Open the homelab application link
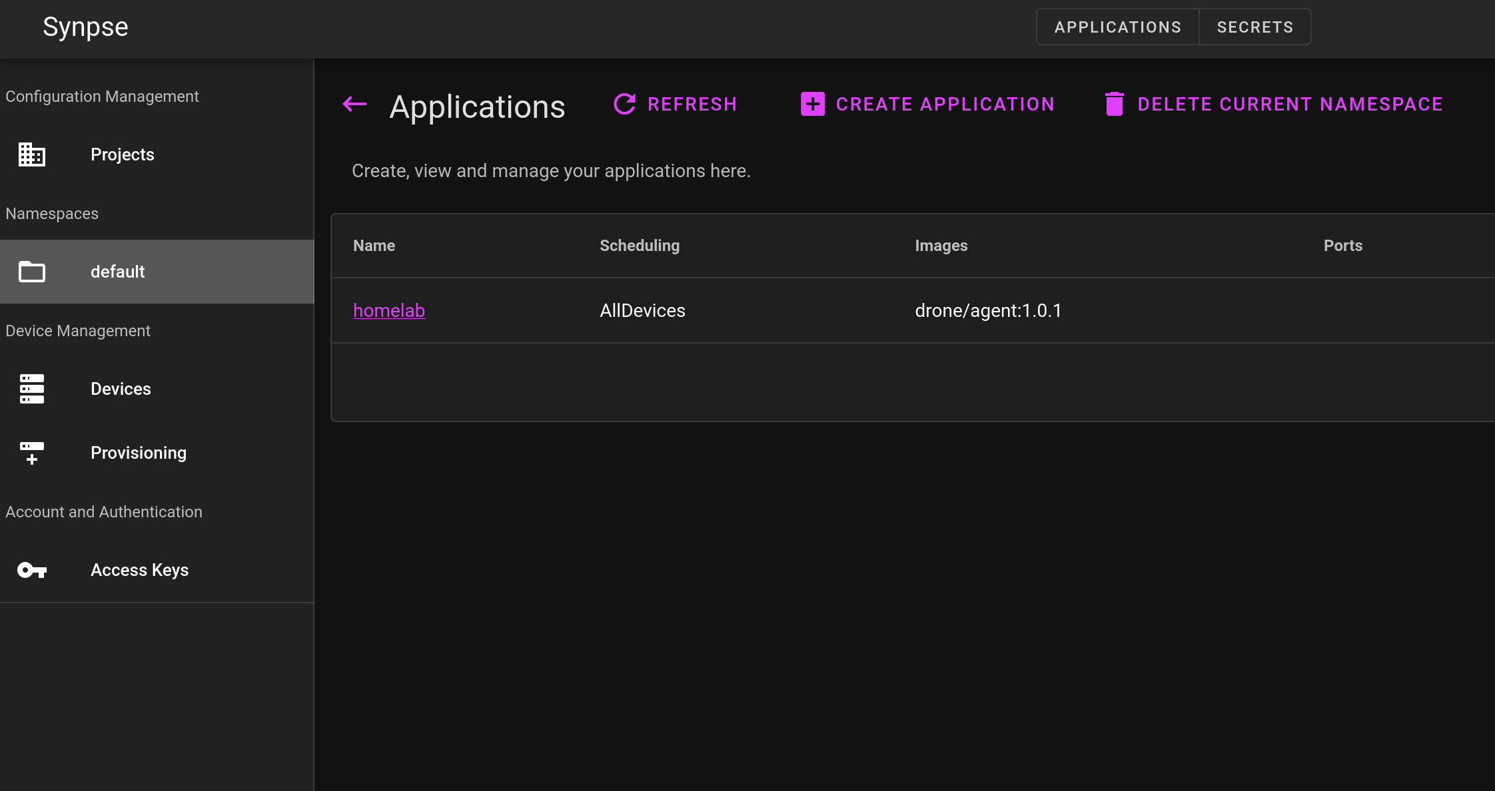The height and width of the screenshot is (791, 1495). (x=389, y=310)
